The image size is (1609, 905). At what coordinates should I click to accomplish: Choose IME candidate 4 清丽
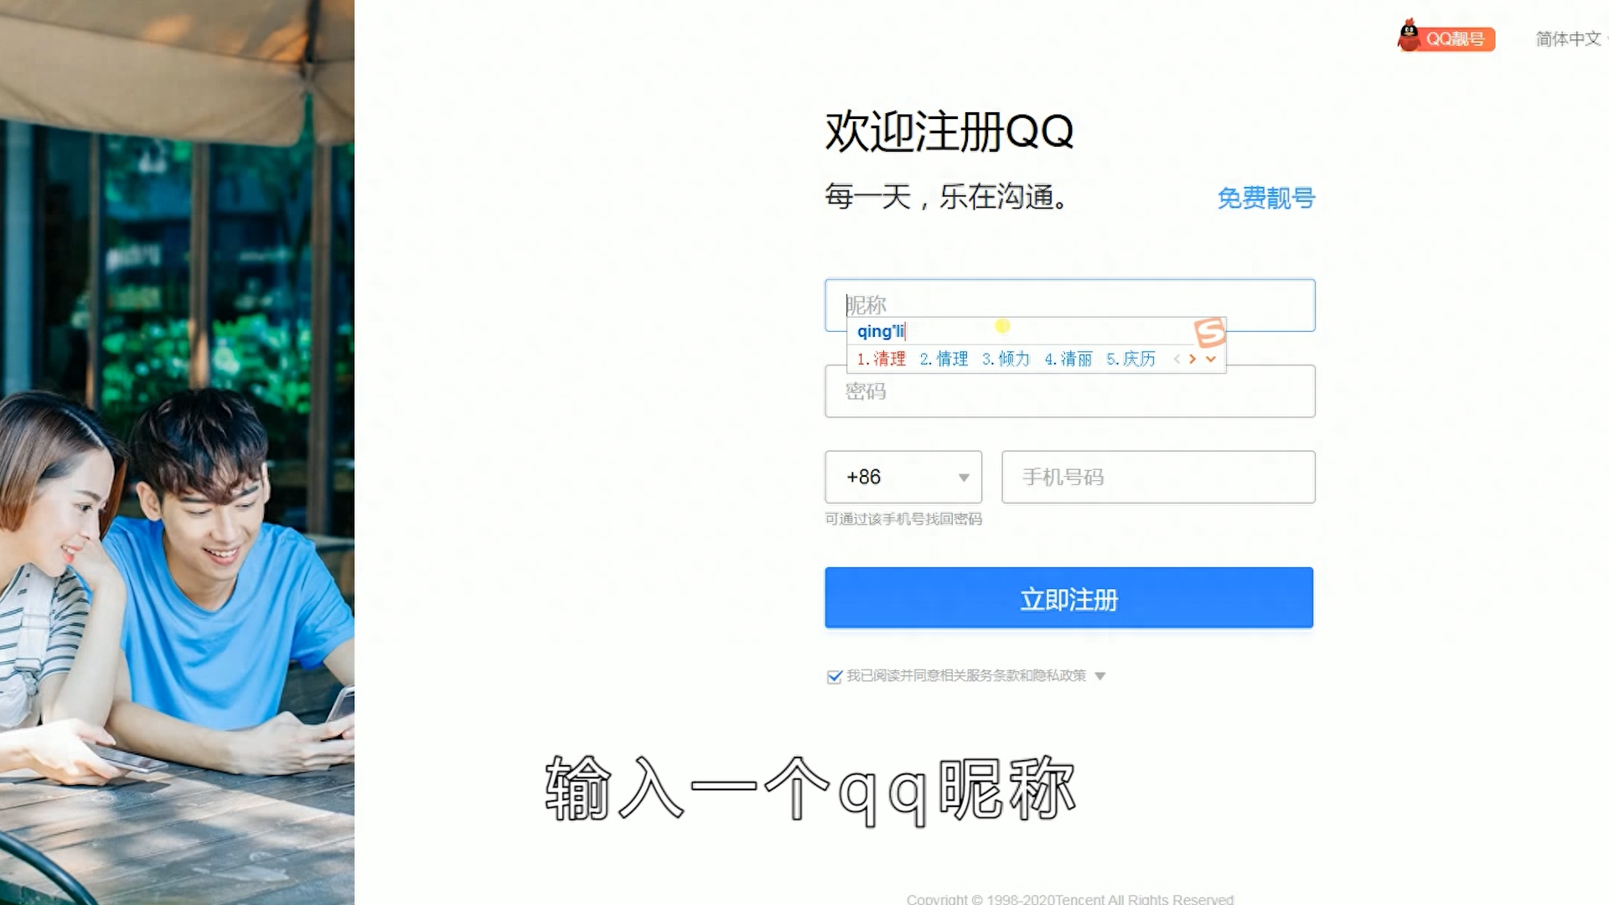[1068, 359]
